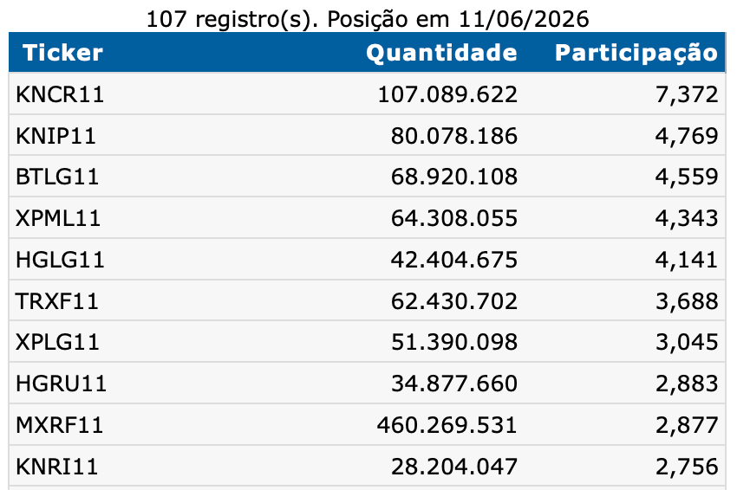Screen dimensions: 737x490
Task: Select the XPML11 ticker cell
Action: click(58, 218)
